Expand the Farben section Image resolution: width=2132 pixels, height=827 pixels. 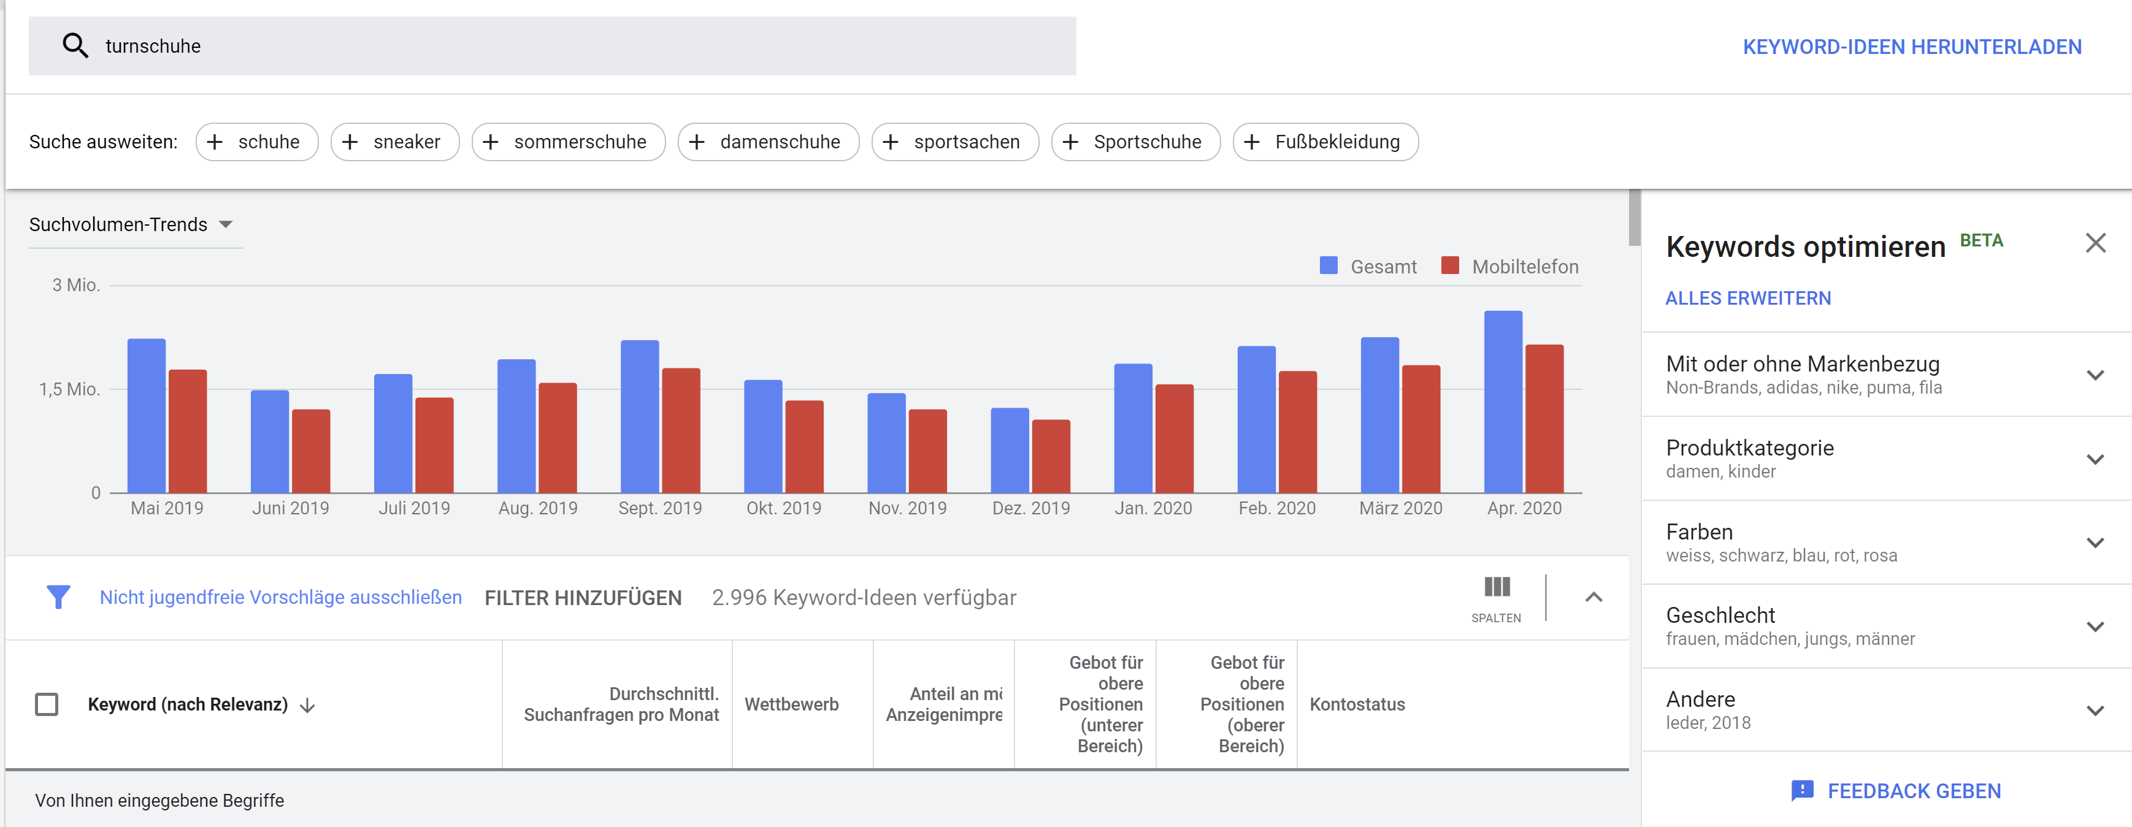[x=2096, y=542]
